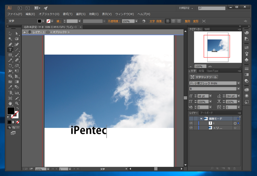Open the オブジェクト(O) menu

[49, 14]
